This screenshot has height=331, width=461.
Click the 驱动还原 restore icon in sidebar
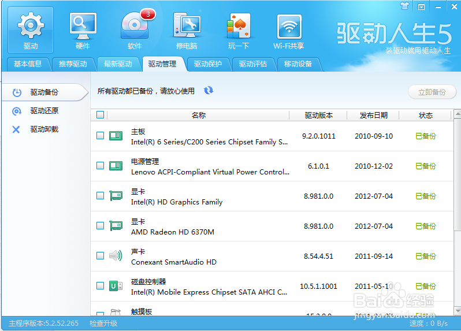[16, 111]
